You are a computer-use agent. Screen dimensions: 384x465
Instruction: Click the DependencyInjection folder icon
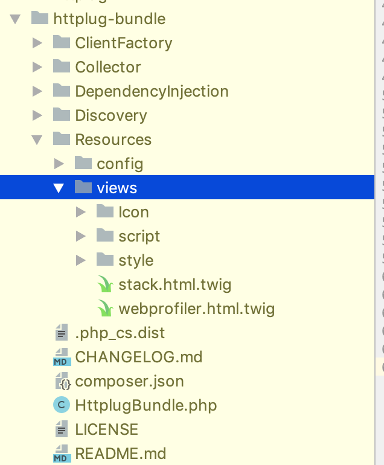[62, 90]
